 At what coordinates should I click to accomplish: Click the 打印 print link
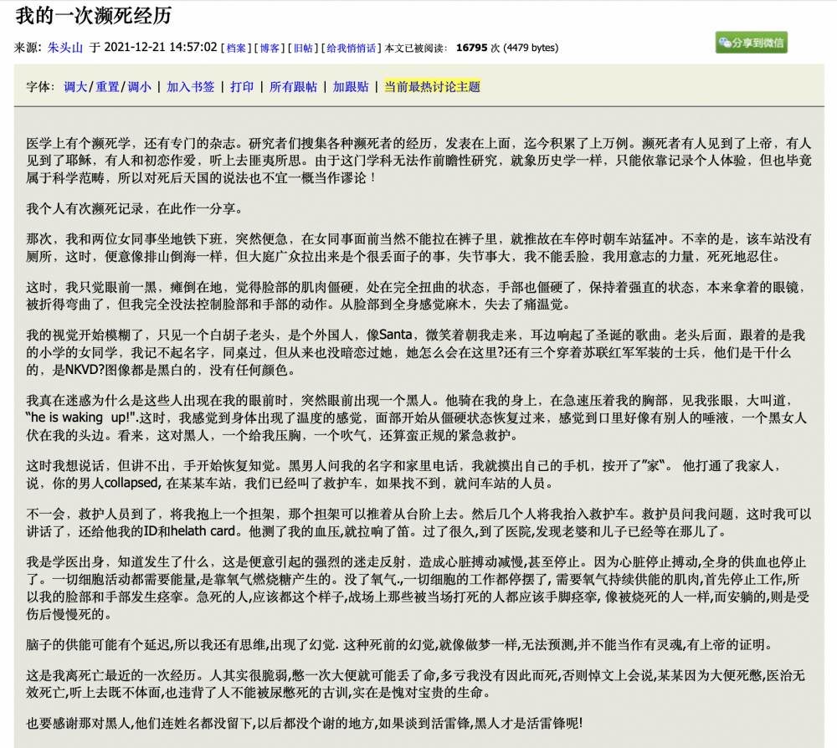click(242, 87)
